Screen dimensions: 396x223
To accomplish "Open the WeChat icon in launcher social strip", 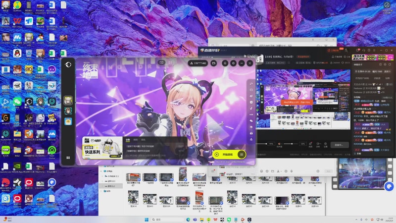I will (251, 121).
